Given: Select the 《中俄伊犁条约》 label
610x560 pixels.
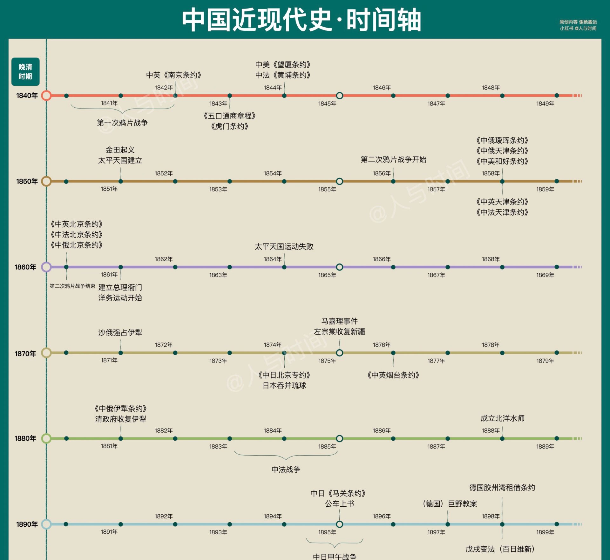Looking at the screenshot, I should 121,408.
